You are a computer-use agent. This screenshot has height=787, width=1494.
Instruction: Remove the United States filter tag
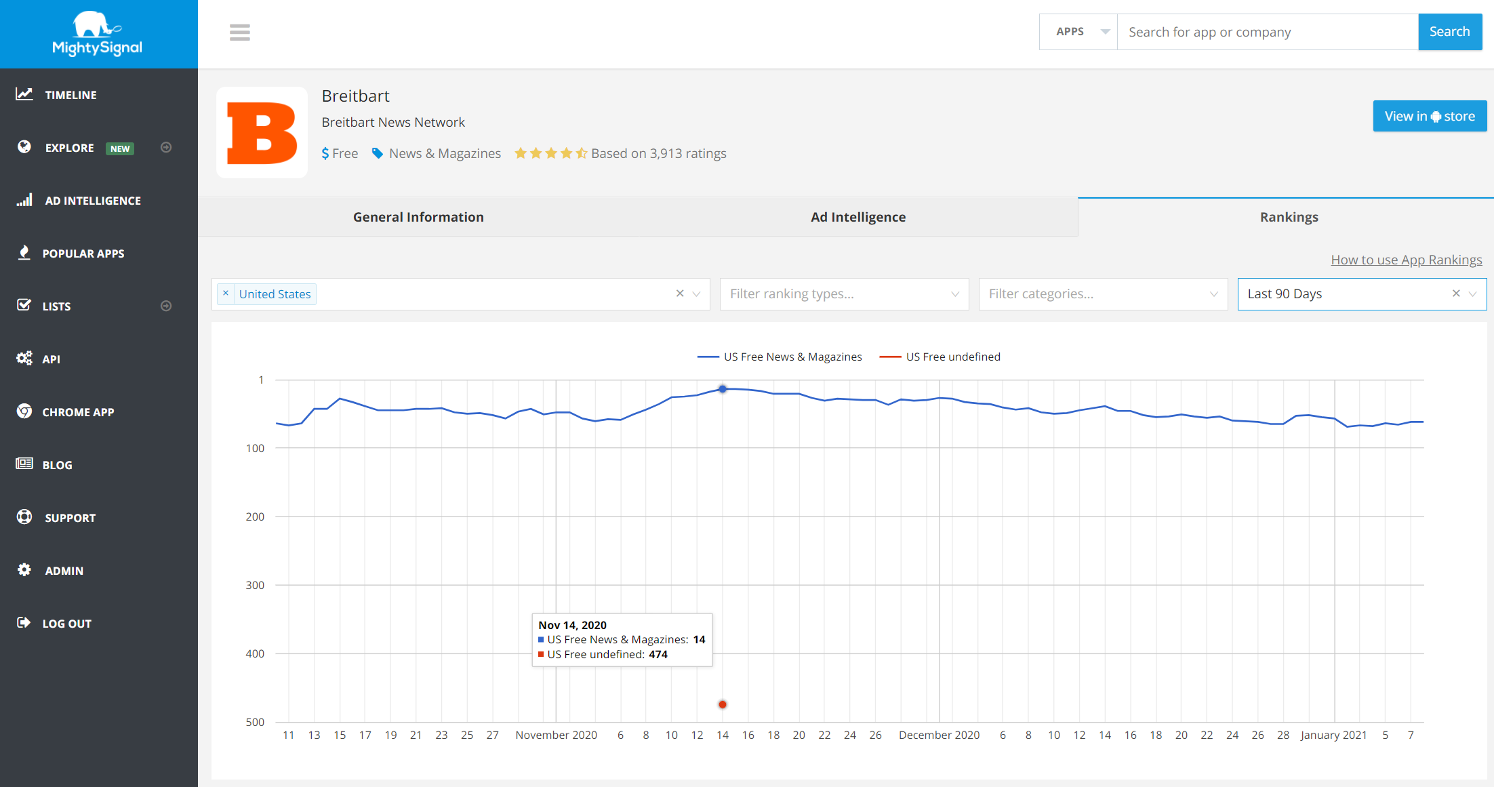226,294
